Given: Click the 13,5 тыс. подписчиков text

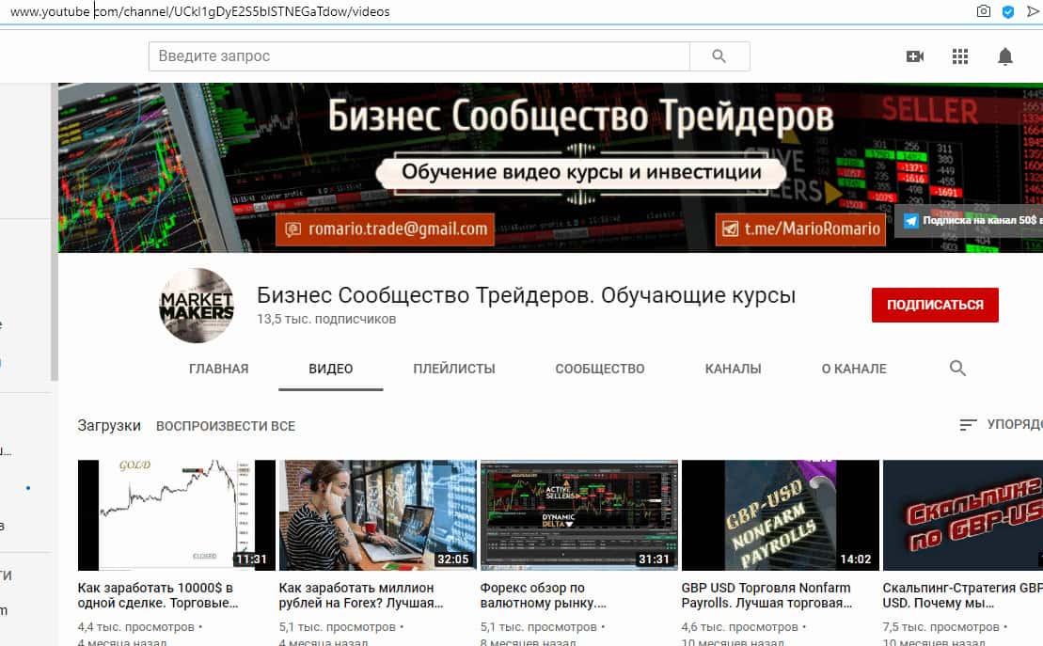Looking at the screenshot, I should tap(326, 320).
